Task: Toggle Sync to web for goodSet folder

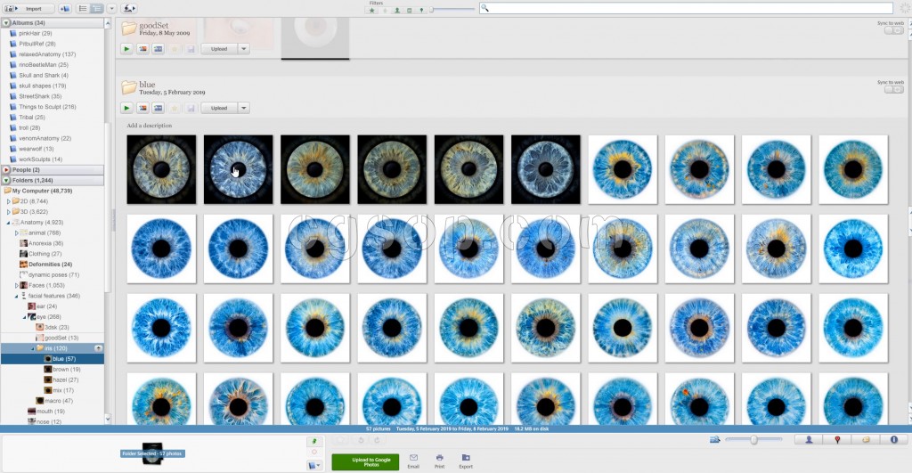Action: [x=893, y=30]
